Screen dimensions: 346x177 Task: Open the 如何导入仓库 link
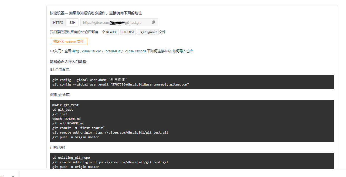tap(183, 51)
